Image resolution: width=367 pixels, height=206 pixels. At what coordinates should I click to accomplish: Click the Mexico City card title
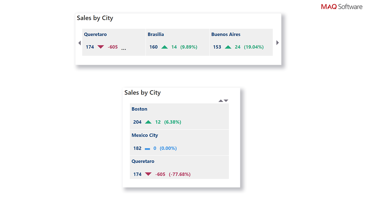pyautogui.click(x=145, y=135)
